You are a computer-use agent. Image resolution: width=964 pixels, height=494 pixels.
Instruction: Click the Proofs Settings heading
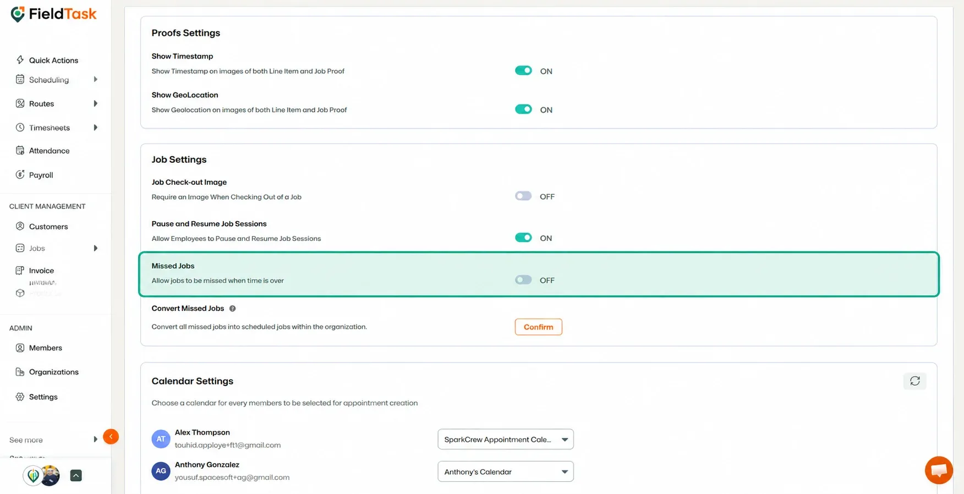(186, 33)
